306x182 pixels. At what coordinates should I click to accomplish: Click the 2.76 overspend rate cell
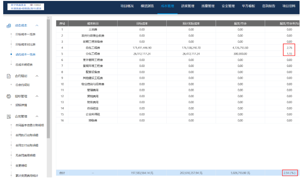pyautogui.click(x=289, y=48)
